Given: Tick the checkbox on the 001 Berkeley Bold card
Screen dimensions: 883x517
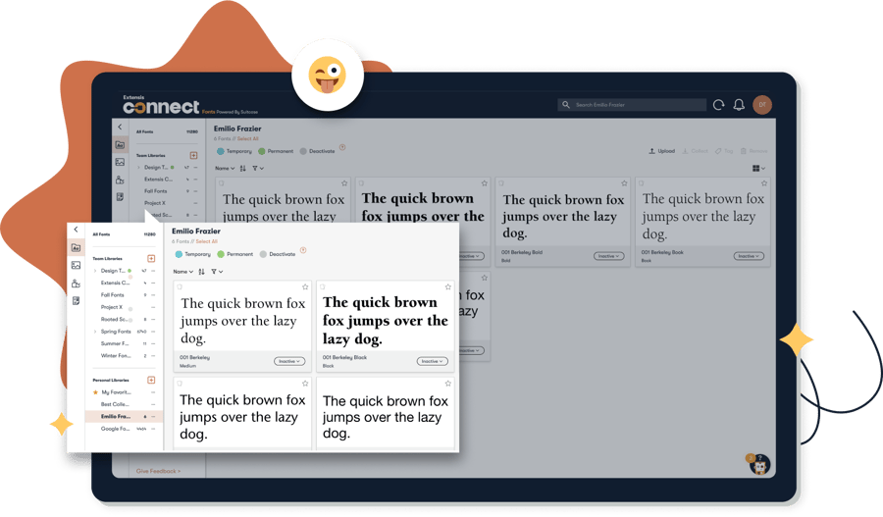Looking at the screenshot, I should click(501, 183).
